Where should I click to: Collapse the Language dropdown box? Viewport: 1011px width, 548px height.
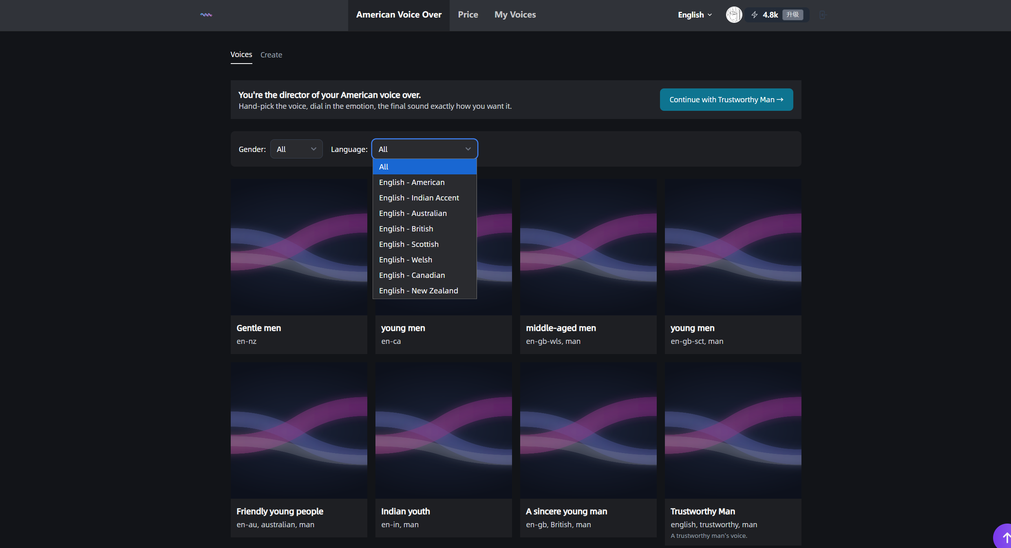click(424, 149)
